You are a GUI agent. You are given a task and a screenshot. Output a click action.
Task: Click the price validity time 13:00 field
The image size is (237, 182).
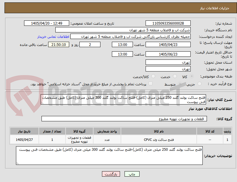pos(122,54)
